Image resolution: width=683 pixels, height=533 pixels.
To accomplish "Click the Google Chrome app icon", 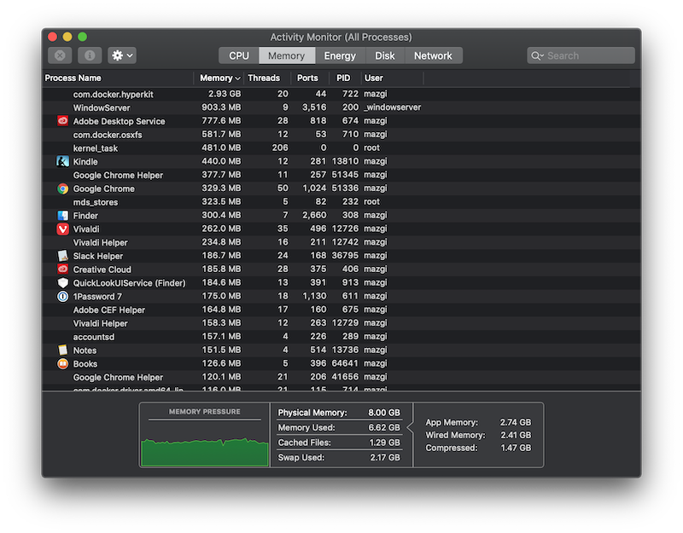I will (62, 188).
